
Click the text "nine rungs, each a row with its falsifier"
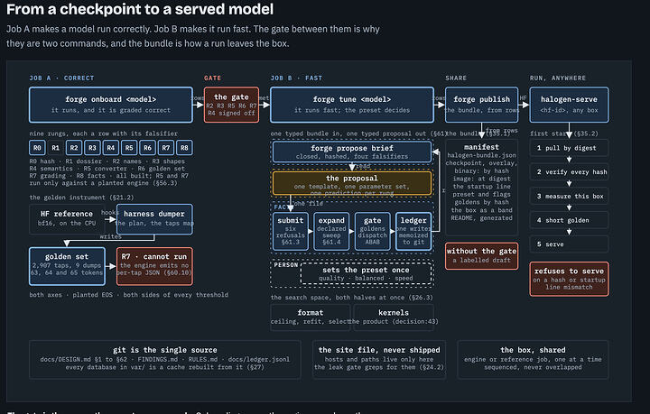104,133
